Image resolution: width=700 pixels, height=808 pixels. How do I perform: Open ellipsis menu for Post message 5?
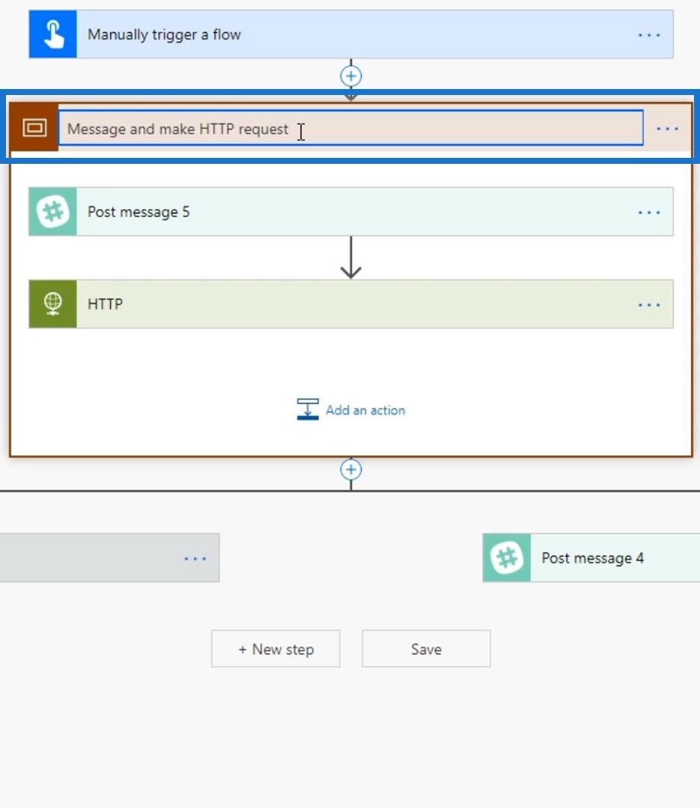648,212
